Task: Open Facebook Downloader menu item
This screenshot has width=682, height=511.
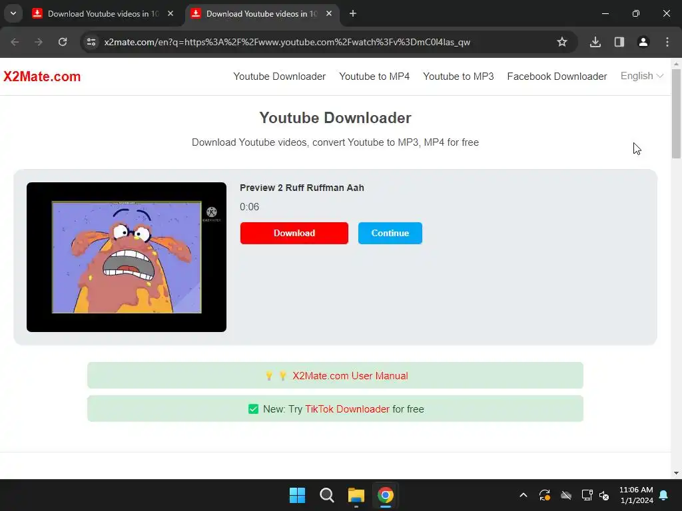Action: click(x=557, y=77)
